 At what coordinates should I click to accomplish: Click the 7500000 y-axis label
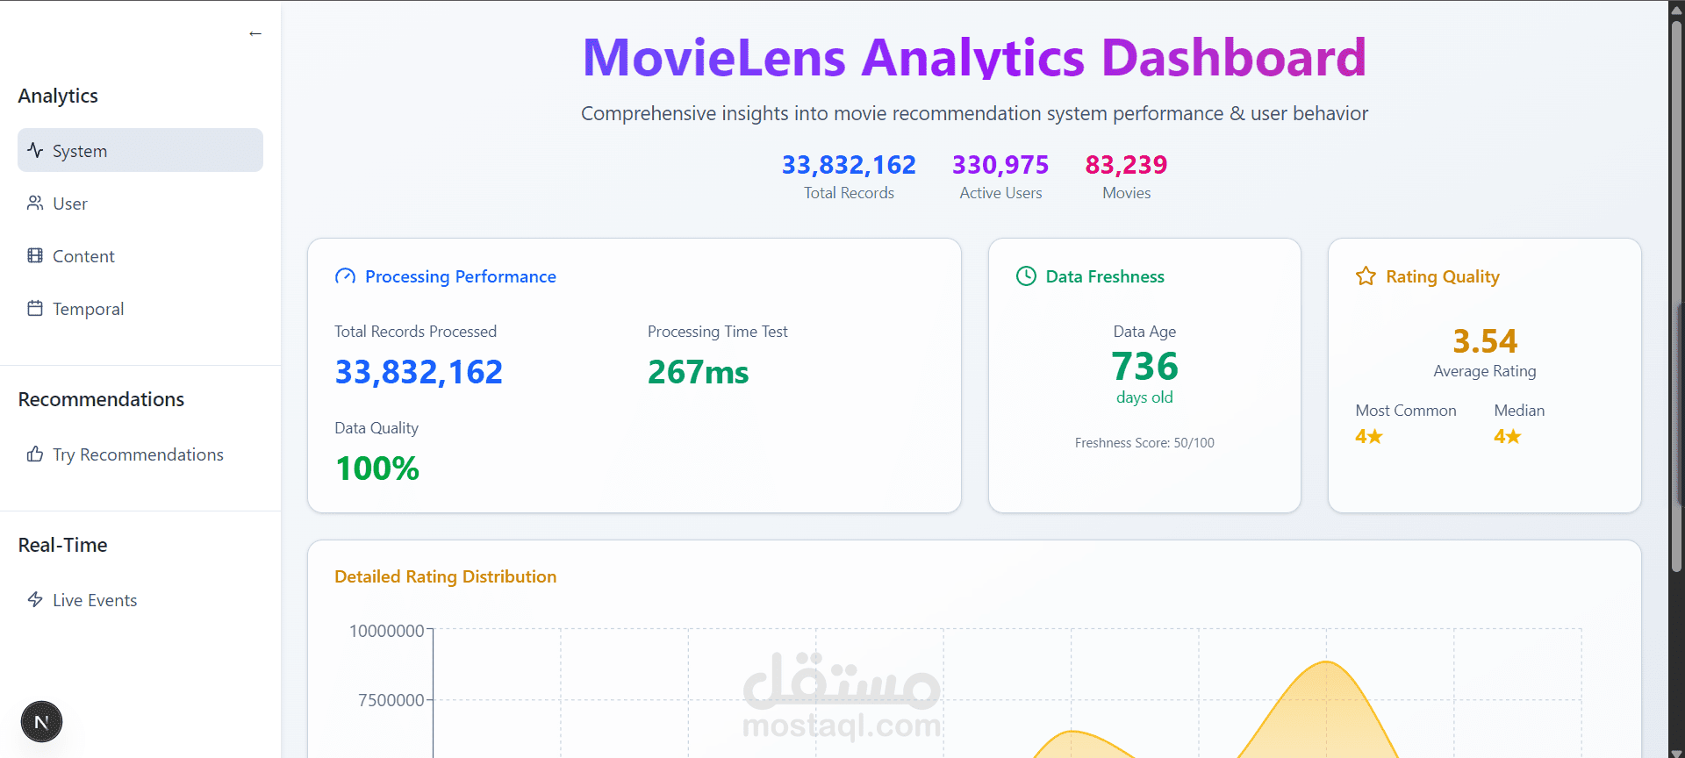[x=391, y=700]
